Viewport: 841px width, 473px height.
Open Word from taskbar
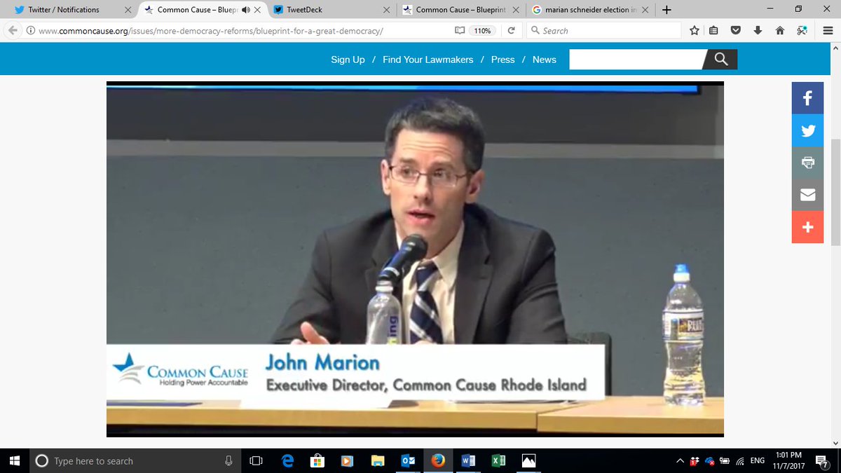[x=468, y=460]
